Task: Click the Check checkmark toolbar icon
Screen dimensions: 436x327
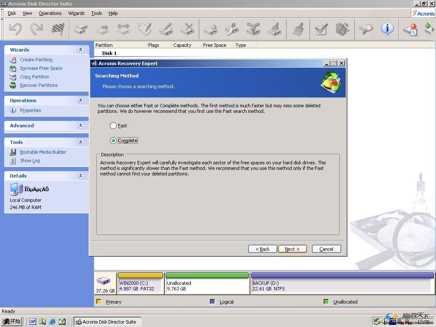Action: [x=321, y=29]
